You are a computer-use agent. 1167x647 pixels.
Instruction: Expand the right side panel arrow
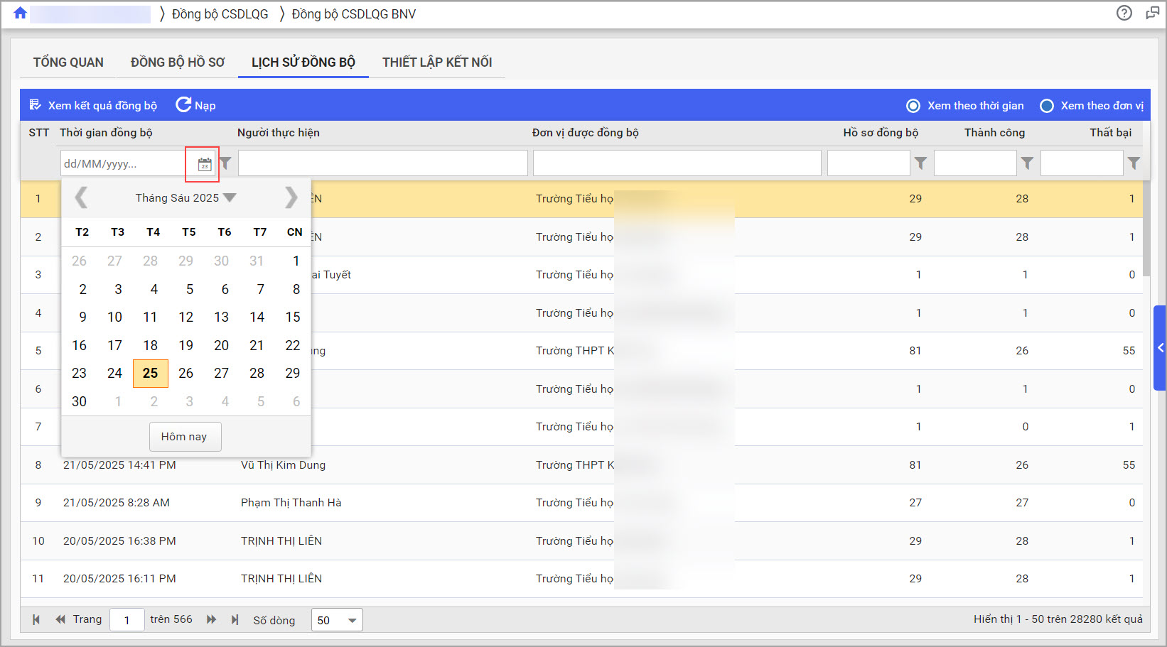1160,348
